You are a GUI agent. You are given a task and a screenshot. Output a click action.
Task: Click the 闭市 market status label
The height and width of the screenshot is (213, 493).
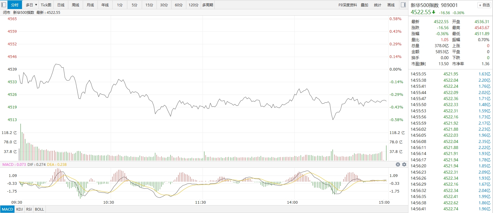click(6, 12)
